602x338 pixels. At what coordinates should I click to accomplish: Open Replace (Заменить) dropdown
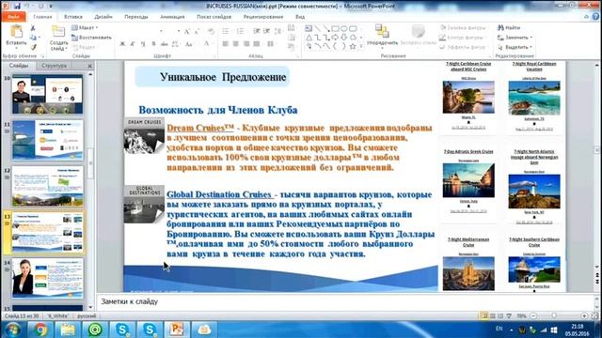tap(515, 38)
